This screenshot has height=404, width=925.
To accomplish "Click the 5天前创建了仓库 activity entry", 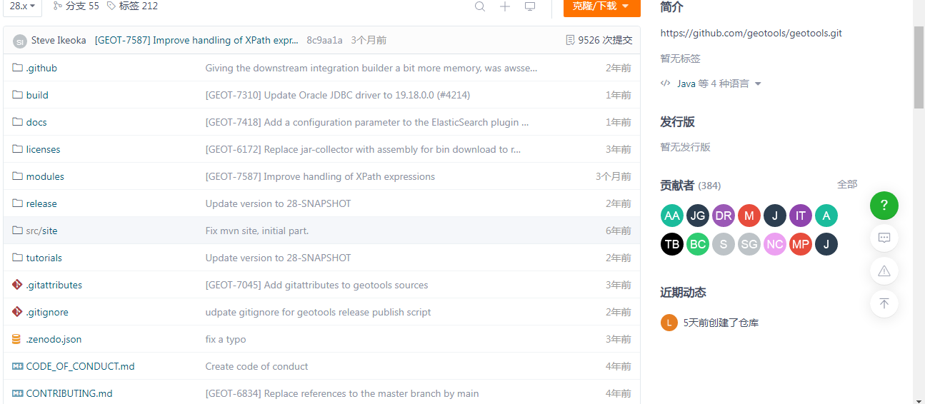I will [721, 323].
